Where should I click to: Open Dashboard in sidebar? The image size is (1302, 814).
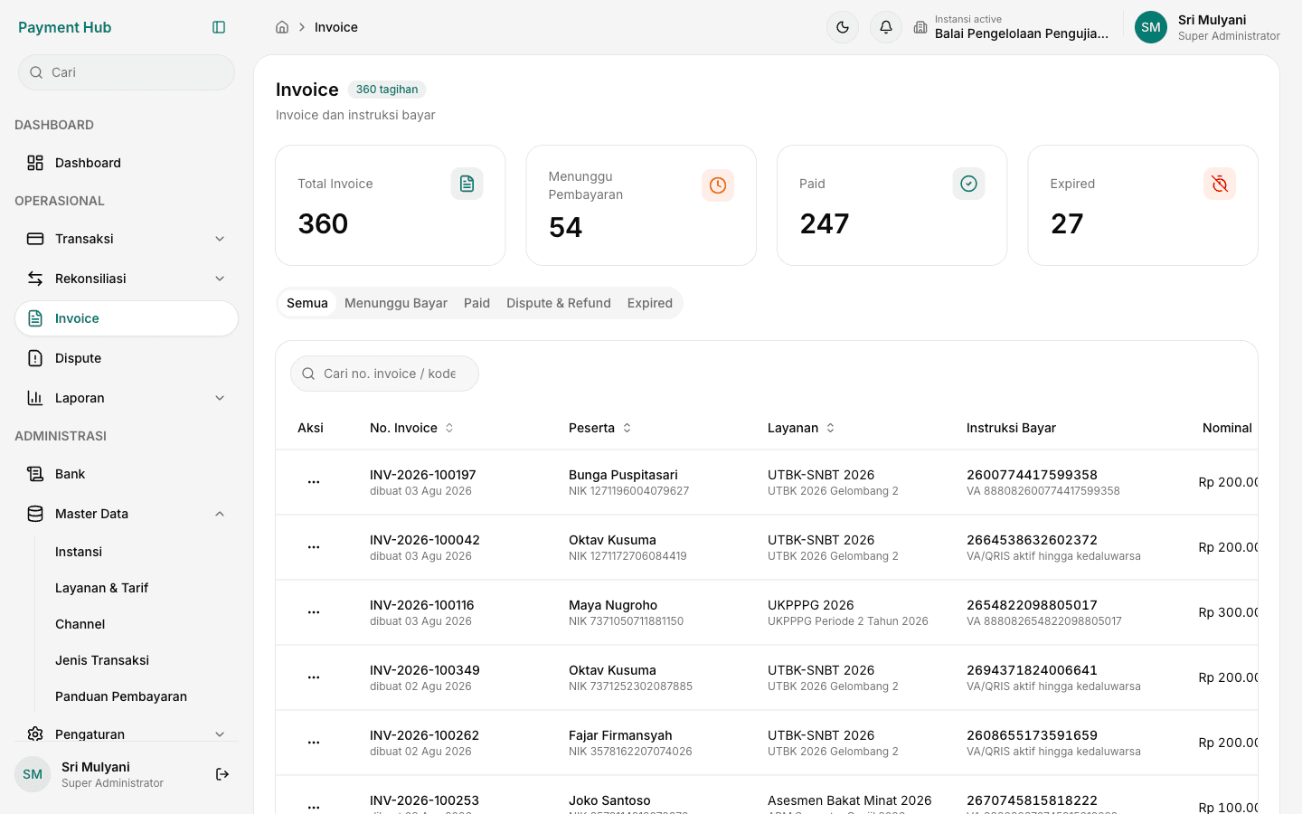pos(127,163)
